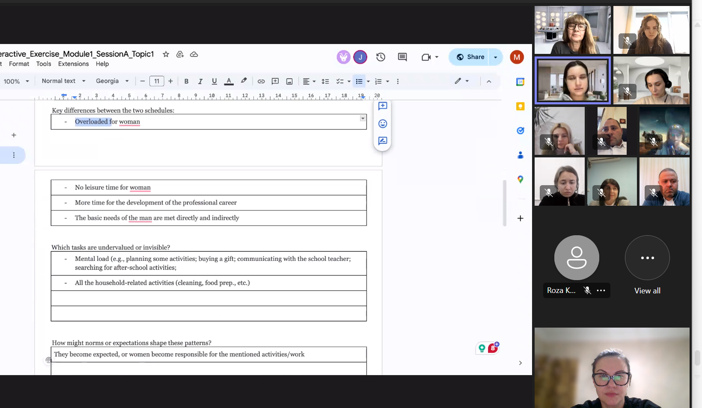This screenshot has width=702, height=408.
Task: Toggle bold formatting
Action: pyautogui.click(x=186, y=81)
